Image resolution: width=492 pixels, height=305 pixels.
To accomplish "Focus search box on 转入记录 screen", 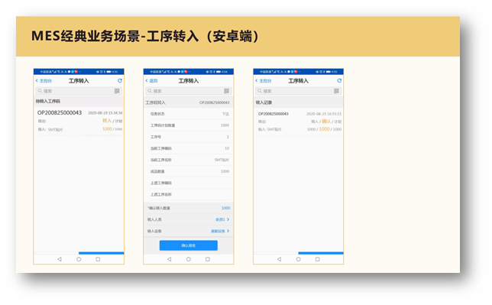I will 299,91.
